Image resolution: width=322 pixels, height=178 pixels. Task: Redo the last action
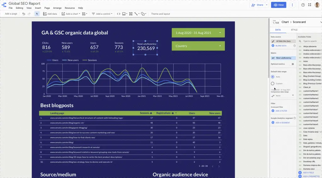click(x=29, y=14)
